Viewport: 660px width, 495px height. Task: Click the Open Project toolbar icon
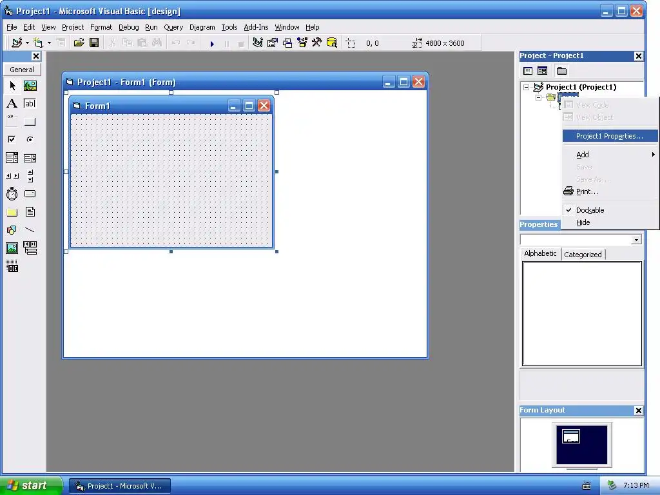(79, 43)
